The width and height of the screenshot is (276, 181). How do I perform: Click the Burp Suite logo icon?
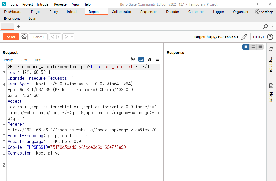(4, 4)
